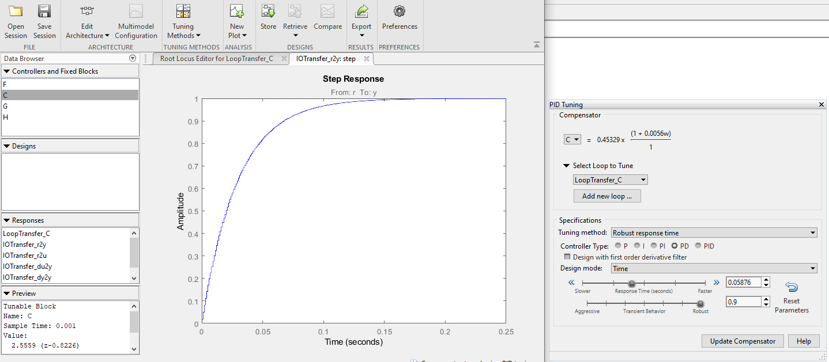Collapse the Responses section

(7, 220)
